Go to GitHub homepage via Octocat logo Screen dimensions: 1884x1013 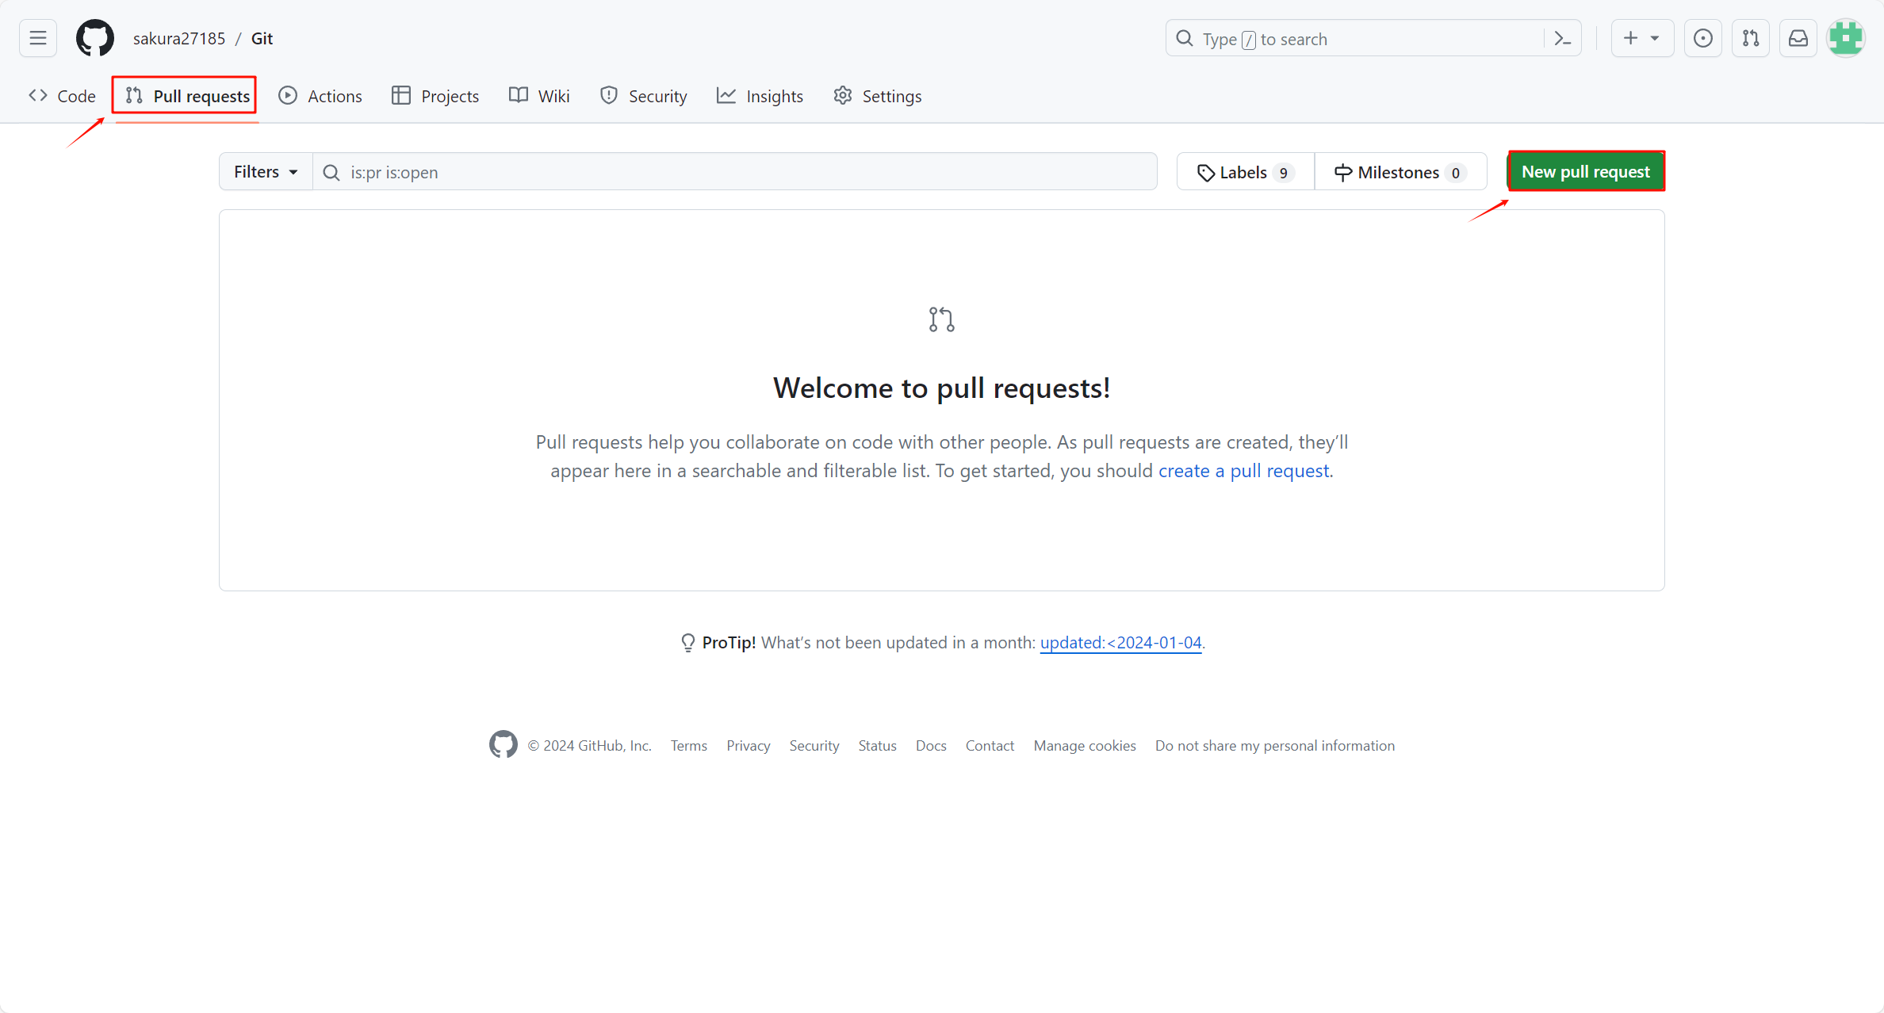click(x=95, y=38)
